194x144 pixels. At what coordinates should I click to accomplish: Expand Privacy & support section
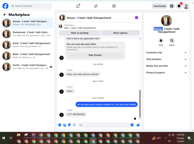point(166,73)
